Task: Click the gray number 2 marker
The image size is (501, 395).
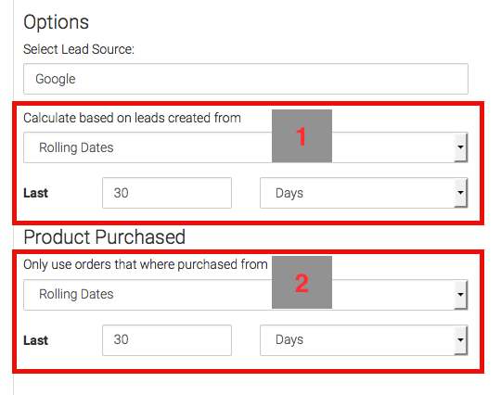Action: click(x=302, y=282)
